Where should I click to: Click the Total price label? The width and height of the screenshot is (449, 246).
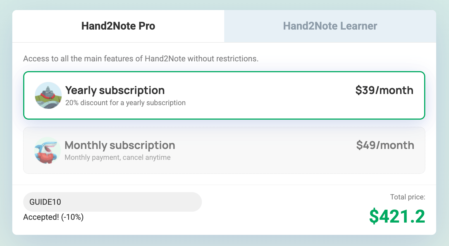[407, 197]
